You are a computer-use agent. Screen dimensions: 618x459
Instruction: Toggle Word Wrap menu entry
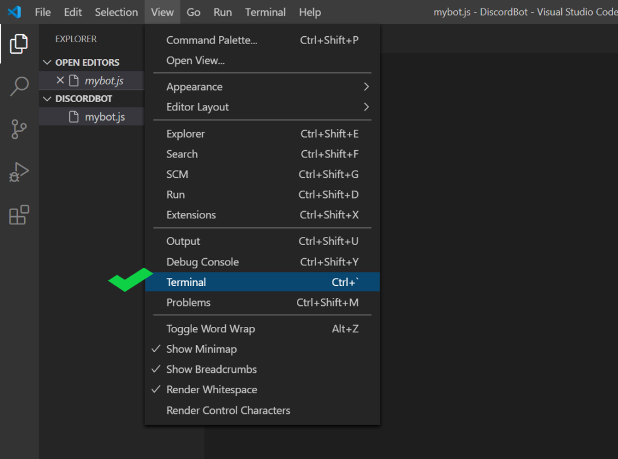[x=263, y=329]
